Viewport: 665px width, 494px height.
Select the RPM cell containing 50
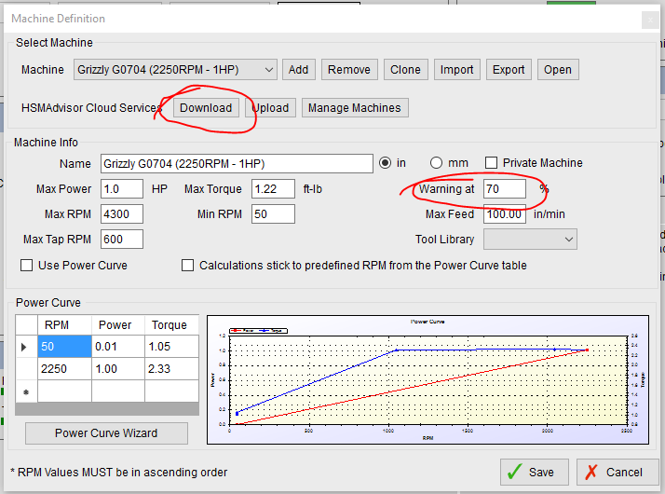63,347
